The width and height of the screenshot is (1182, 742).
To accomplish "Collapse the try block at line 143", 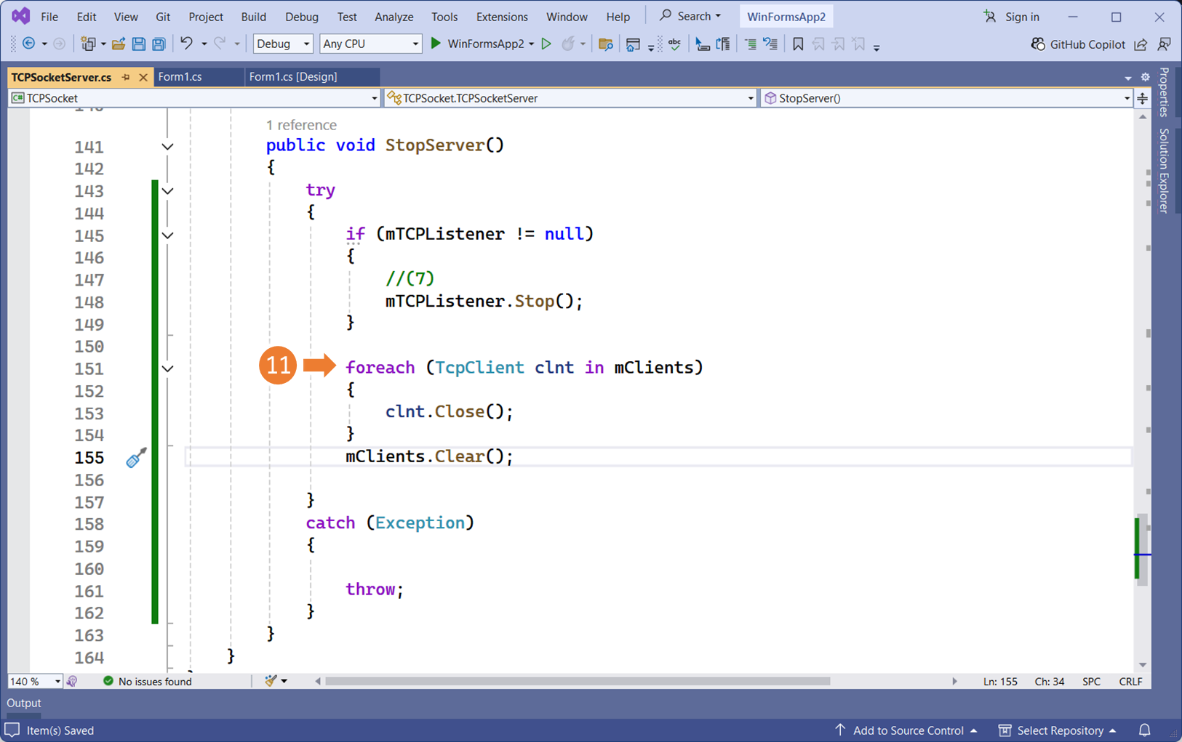I will 167,191.
